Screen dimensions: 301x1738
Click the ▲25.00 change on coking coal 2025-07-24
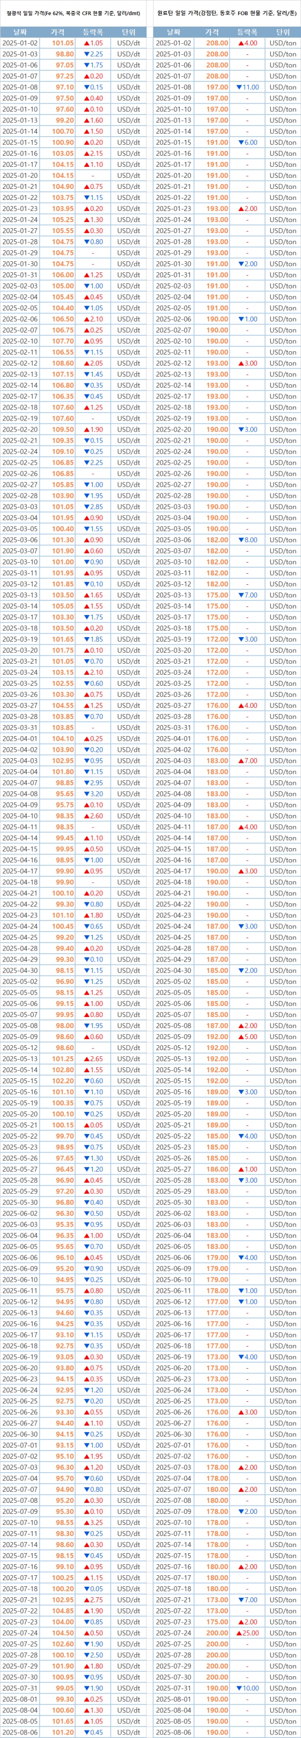tap(247, 1633)
